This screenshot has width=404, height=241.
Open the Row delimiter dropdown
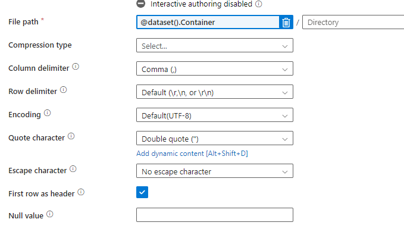[x=214, y=92]
